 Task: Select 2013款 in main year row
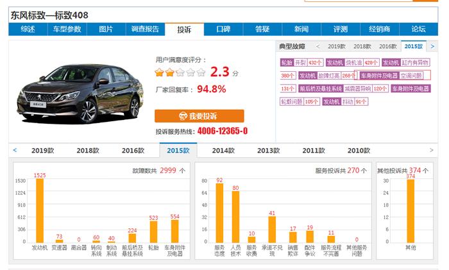point(269,151)
